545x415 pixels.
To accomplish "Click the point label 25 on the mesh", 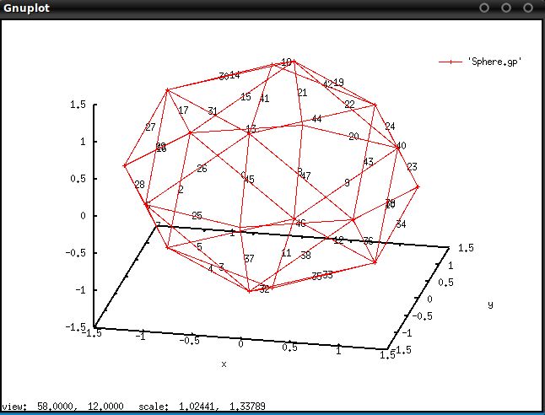I will (197, 216).
